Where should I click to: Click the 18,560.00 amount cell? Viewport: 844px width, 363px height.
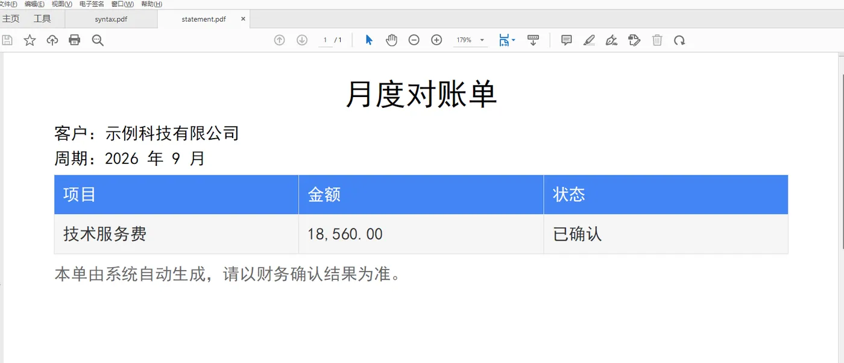pos(421,234)
